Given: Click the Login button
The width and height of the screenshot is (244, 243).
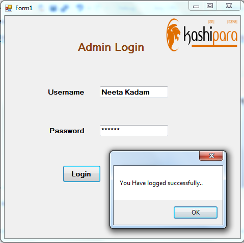Looking at the screenshot, I should coord(82,174).
